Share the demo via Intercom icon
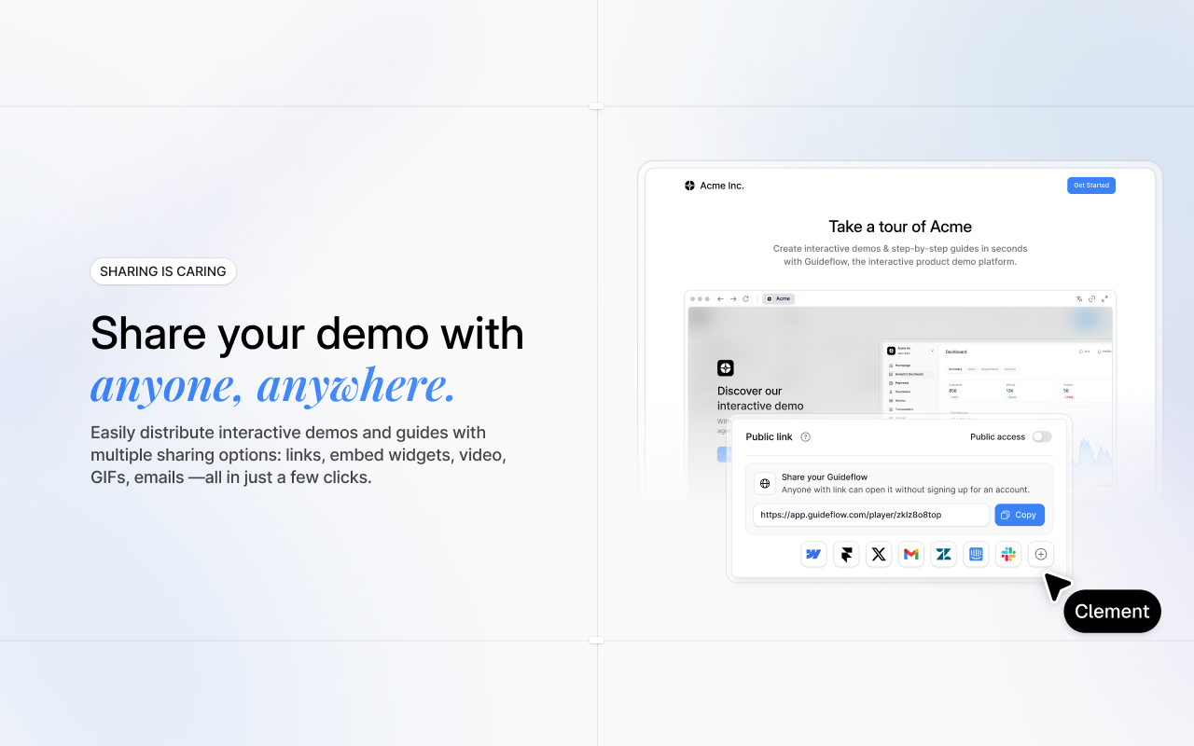The width and height of the screenshot is (1194, 746). (977, 554)
